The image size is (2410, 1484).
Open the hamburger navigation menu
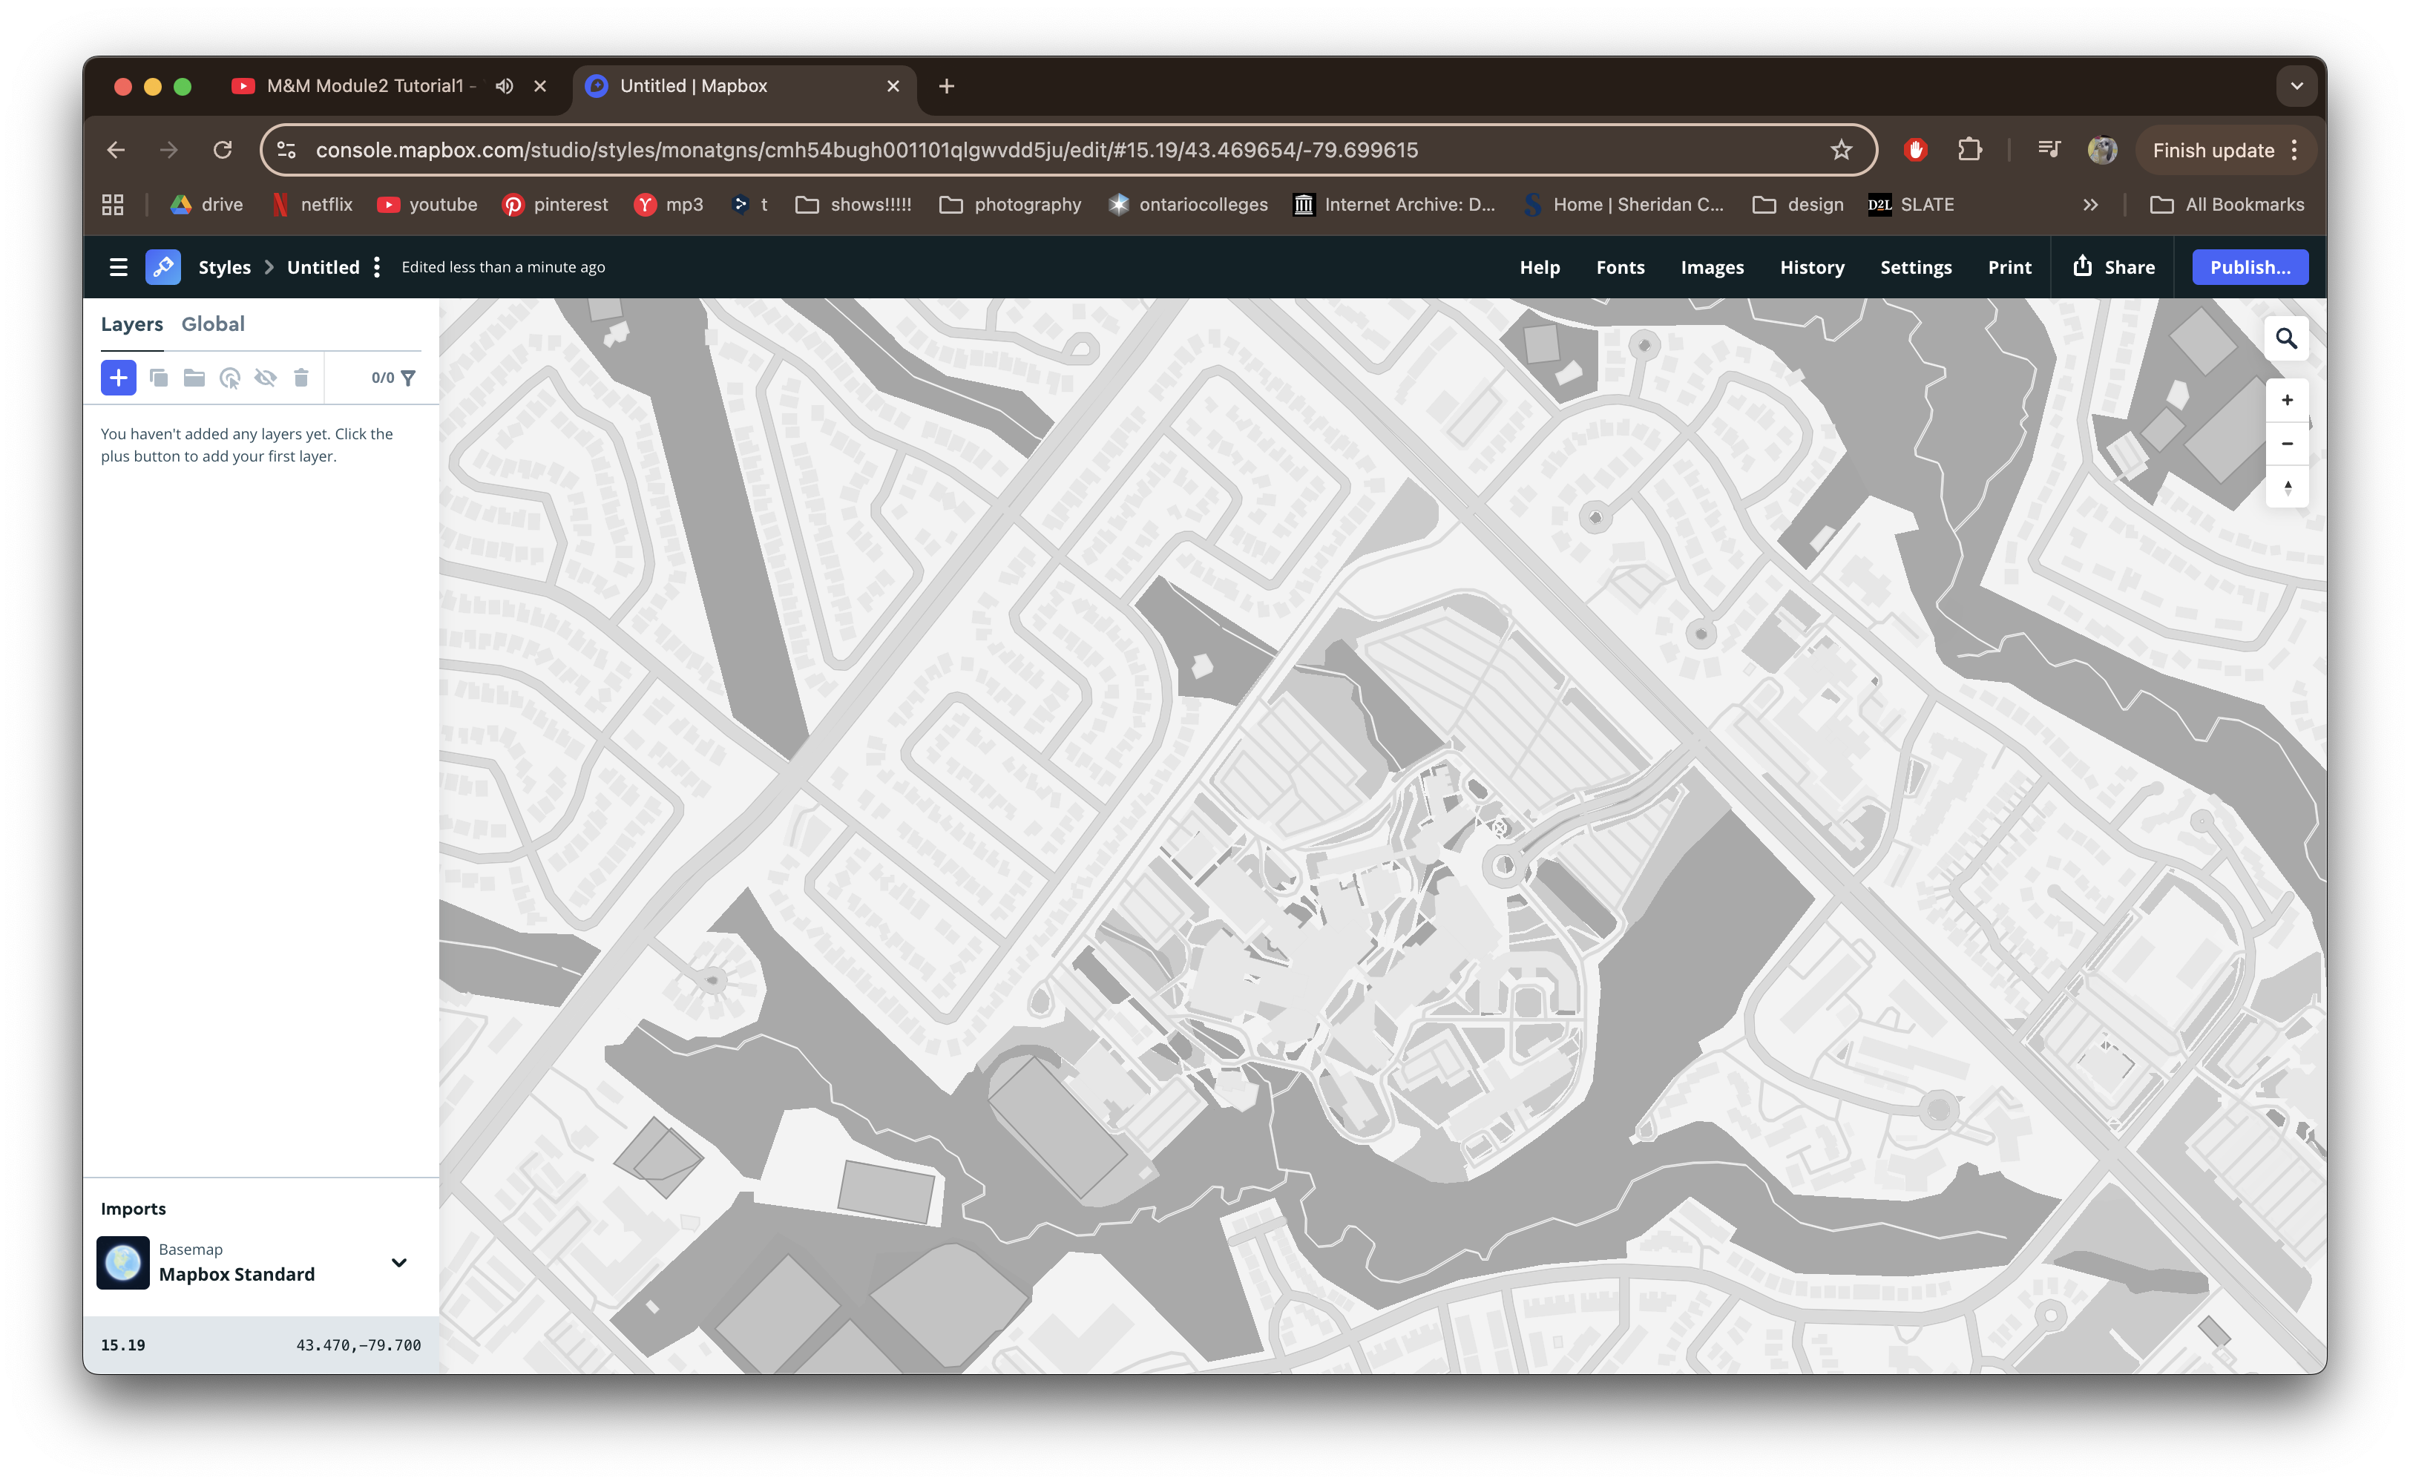(119, 267)
